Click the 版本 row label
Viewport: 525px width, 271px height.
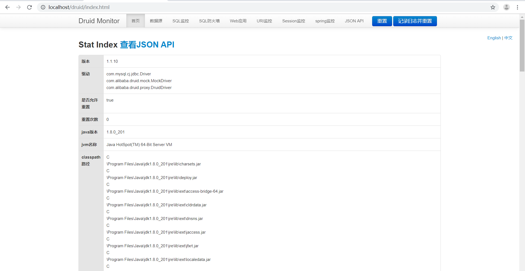tap(86, 61)
